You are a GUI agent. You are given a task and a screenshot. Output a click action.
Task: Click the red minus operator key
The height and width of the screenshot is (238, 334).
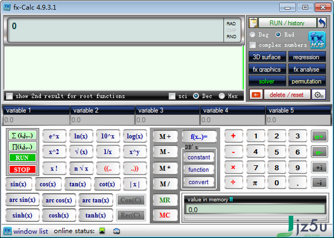tap(233, 152)
